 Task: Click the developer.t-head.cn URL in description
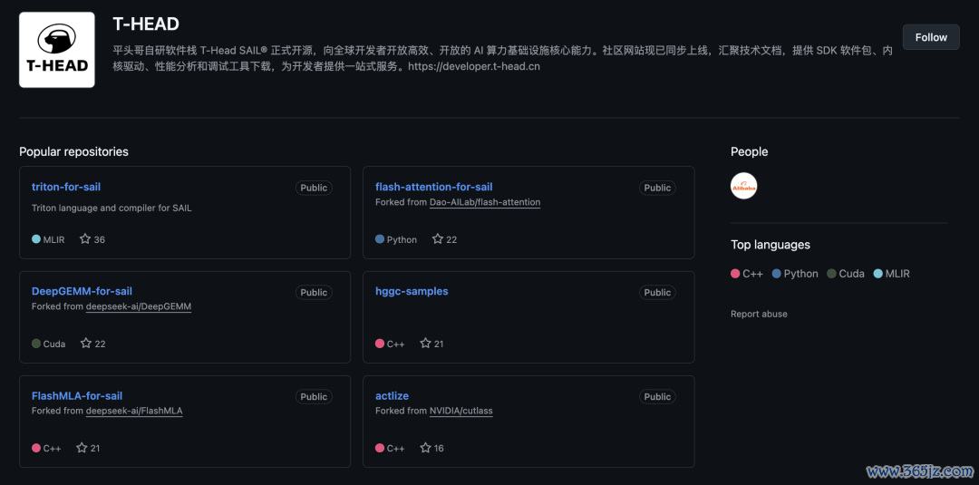point(474,66)
